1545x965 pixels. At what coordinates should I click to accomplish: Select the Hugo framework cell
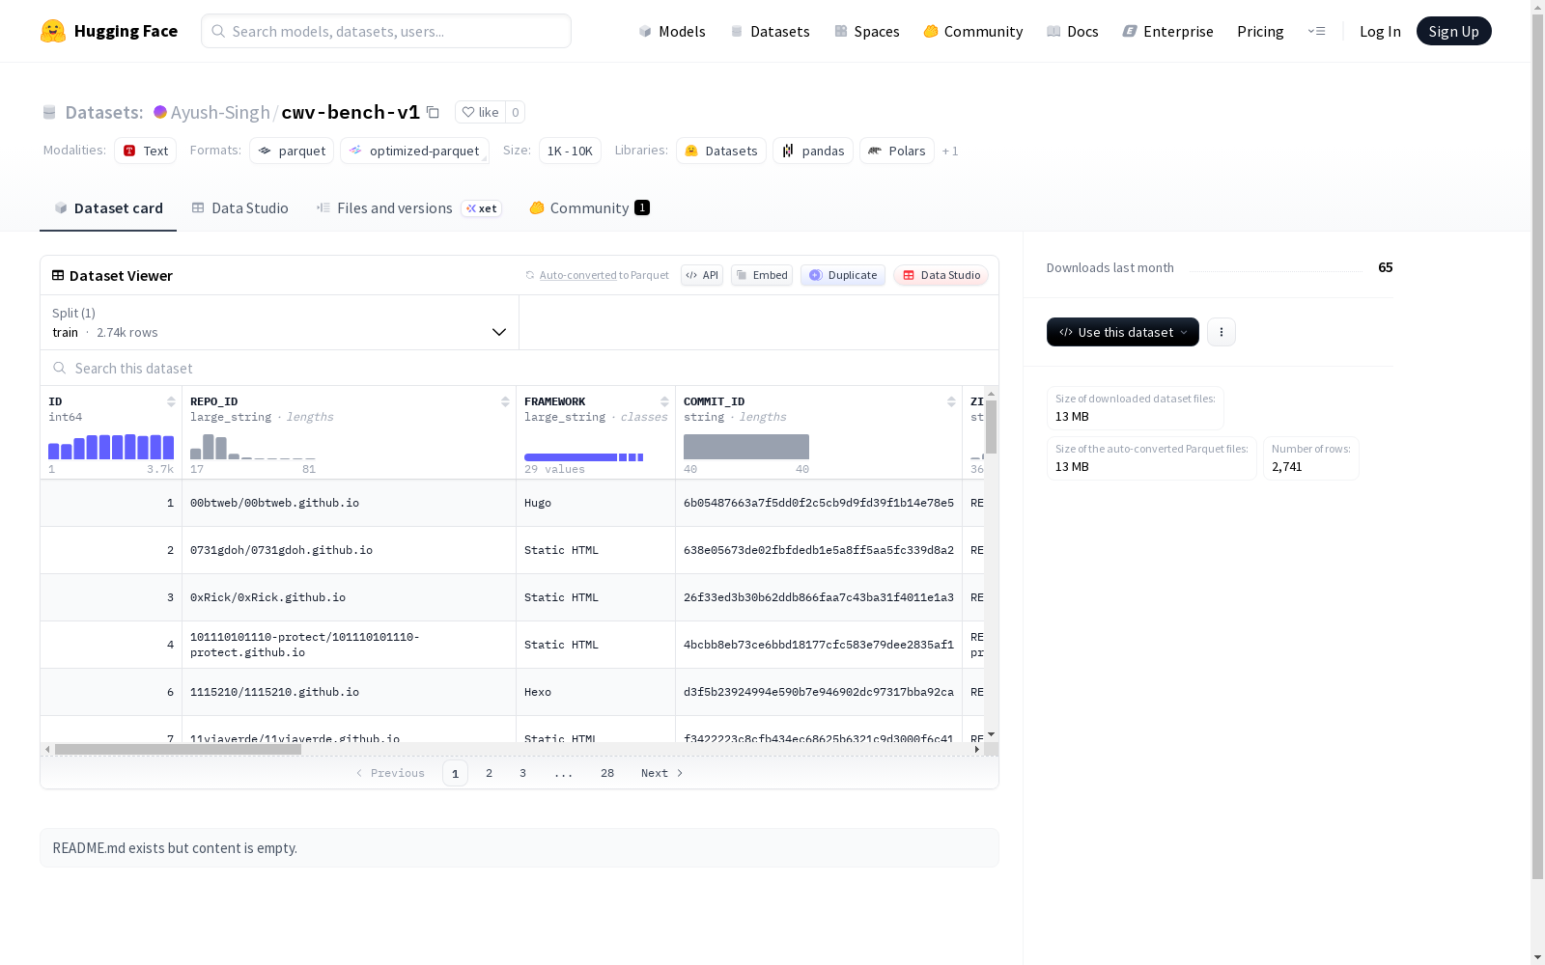point(596,503)
